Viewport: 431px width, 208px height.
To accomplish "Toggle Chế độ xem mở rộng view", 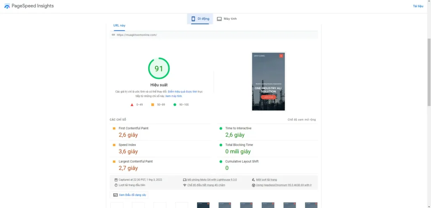I will coord(301,120).
